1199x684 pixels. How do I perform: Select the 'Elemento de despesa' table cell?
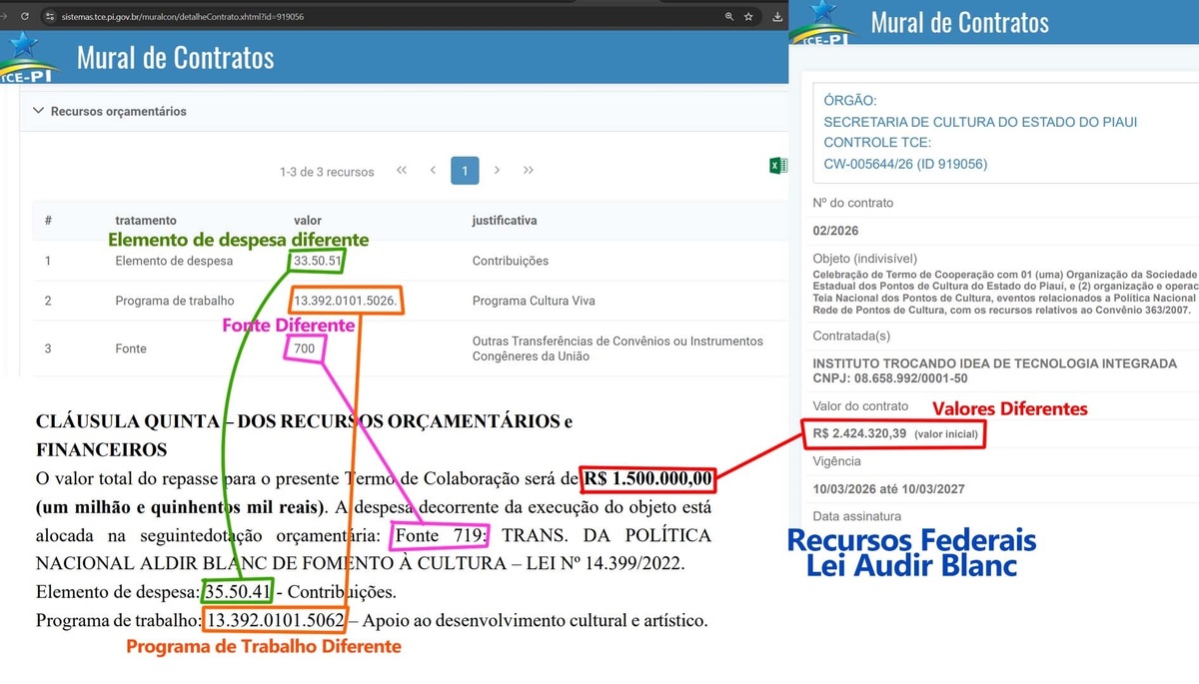tap(174, 261)
